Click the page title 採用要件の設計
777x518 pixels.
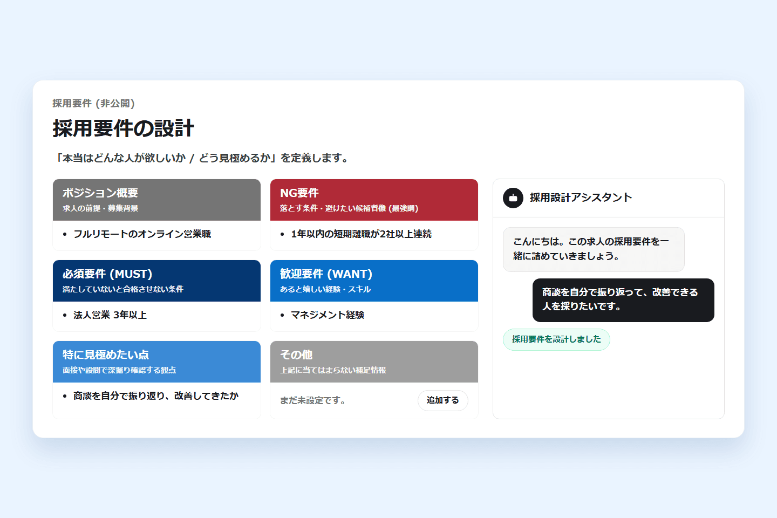pos(124,128)
